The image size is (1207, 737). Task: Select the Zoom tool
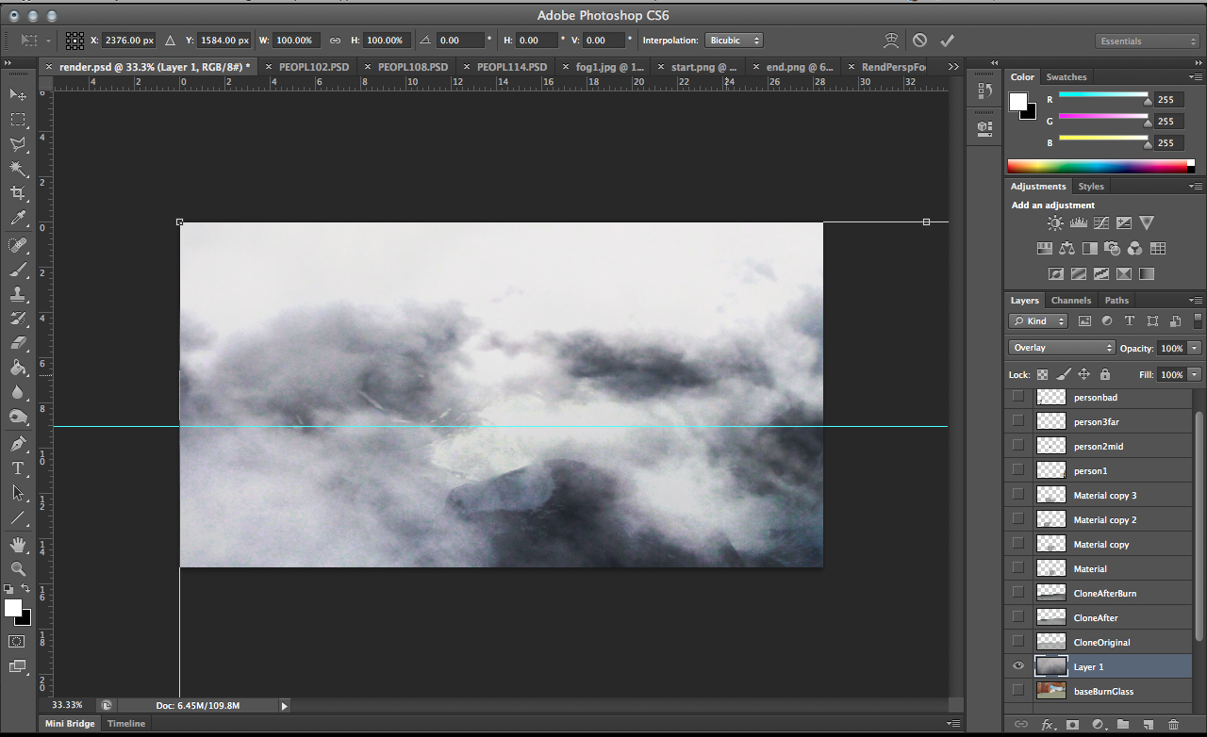(x=18, y=568)
